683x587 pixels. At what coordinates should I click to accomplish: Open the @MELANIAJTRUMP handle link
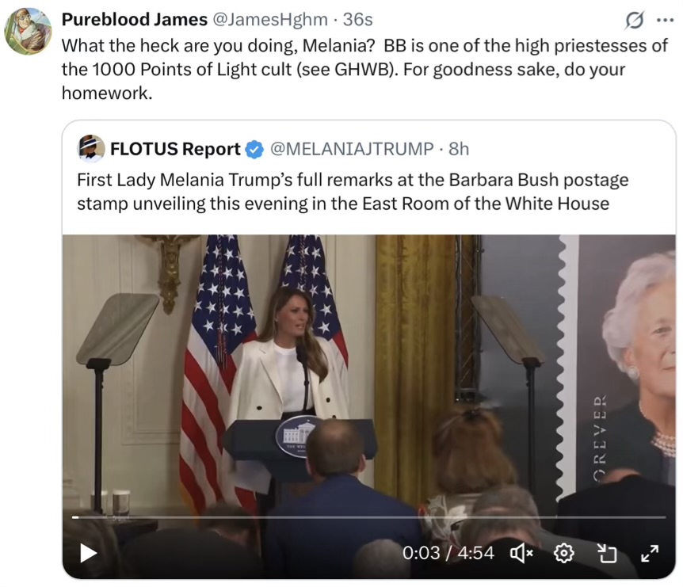coord(352,149)
